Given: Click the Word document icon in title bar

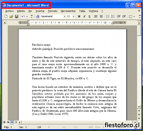Looking at the screenshot, I should tap(4, 5).
